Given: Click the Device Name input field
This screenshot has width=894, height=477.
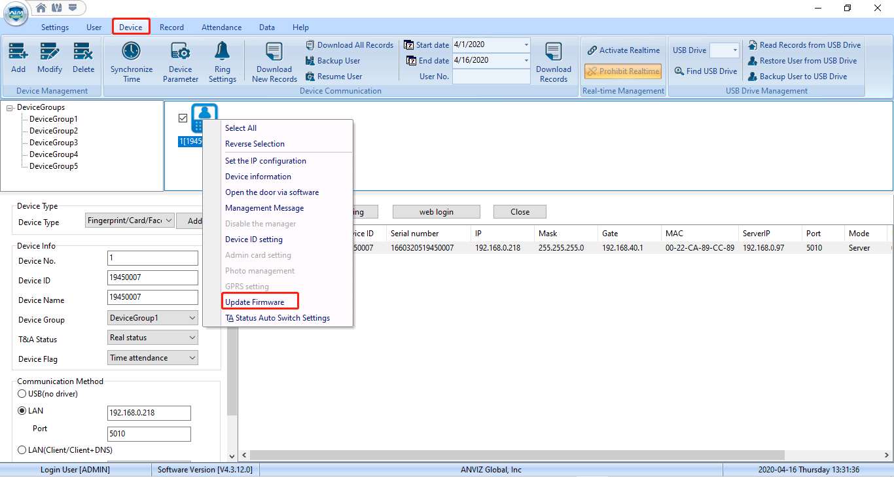Looking at the screenshot, I should (152, 298).
